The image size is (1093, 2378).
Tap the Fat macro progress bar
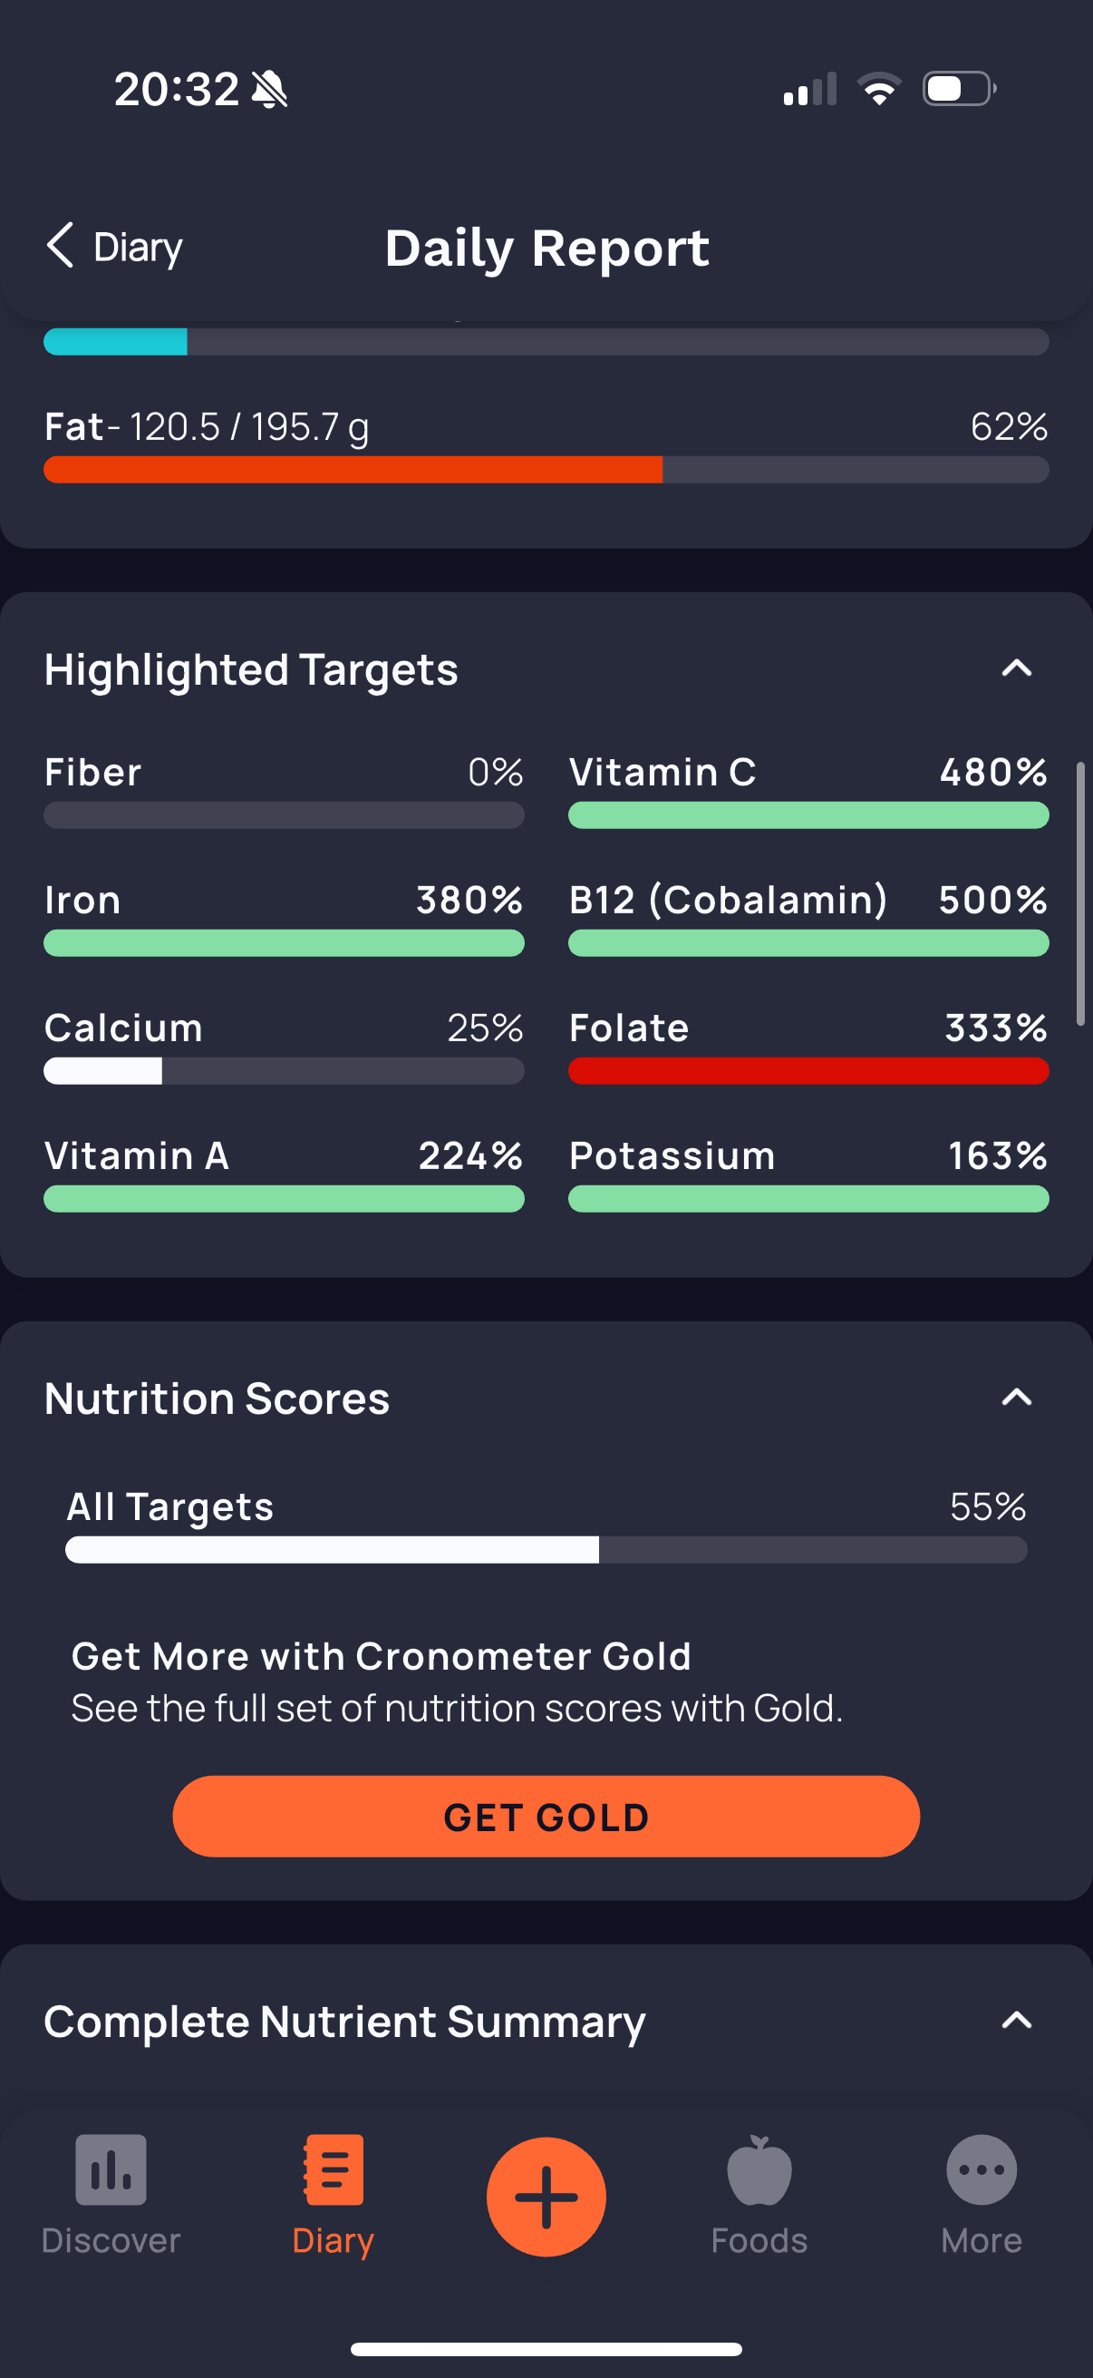coord(546,469)
